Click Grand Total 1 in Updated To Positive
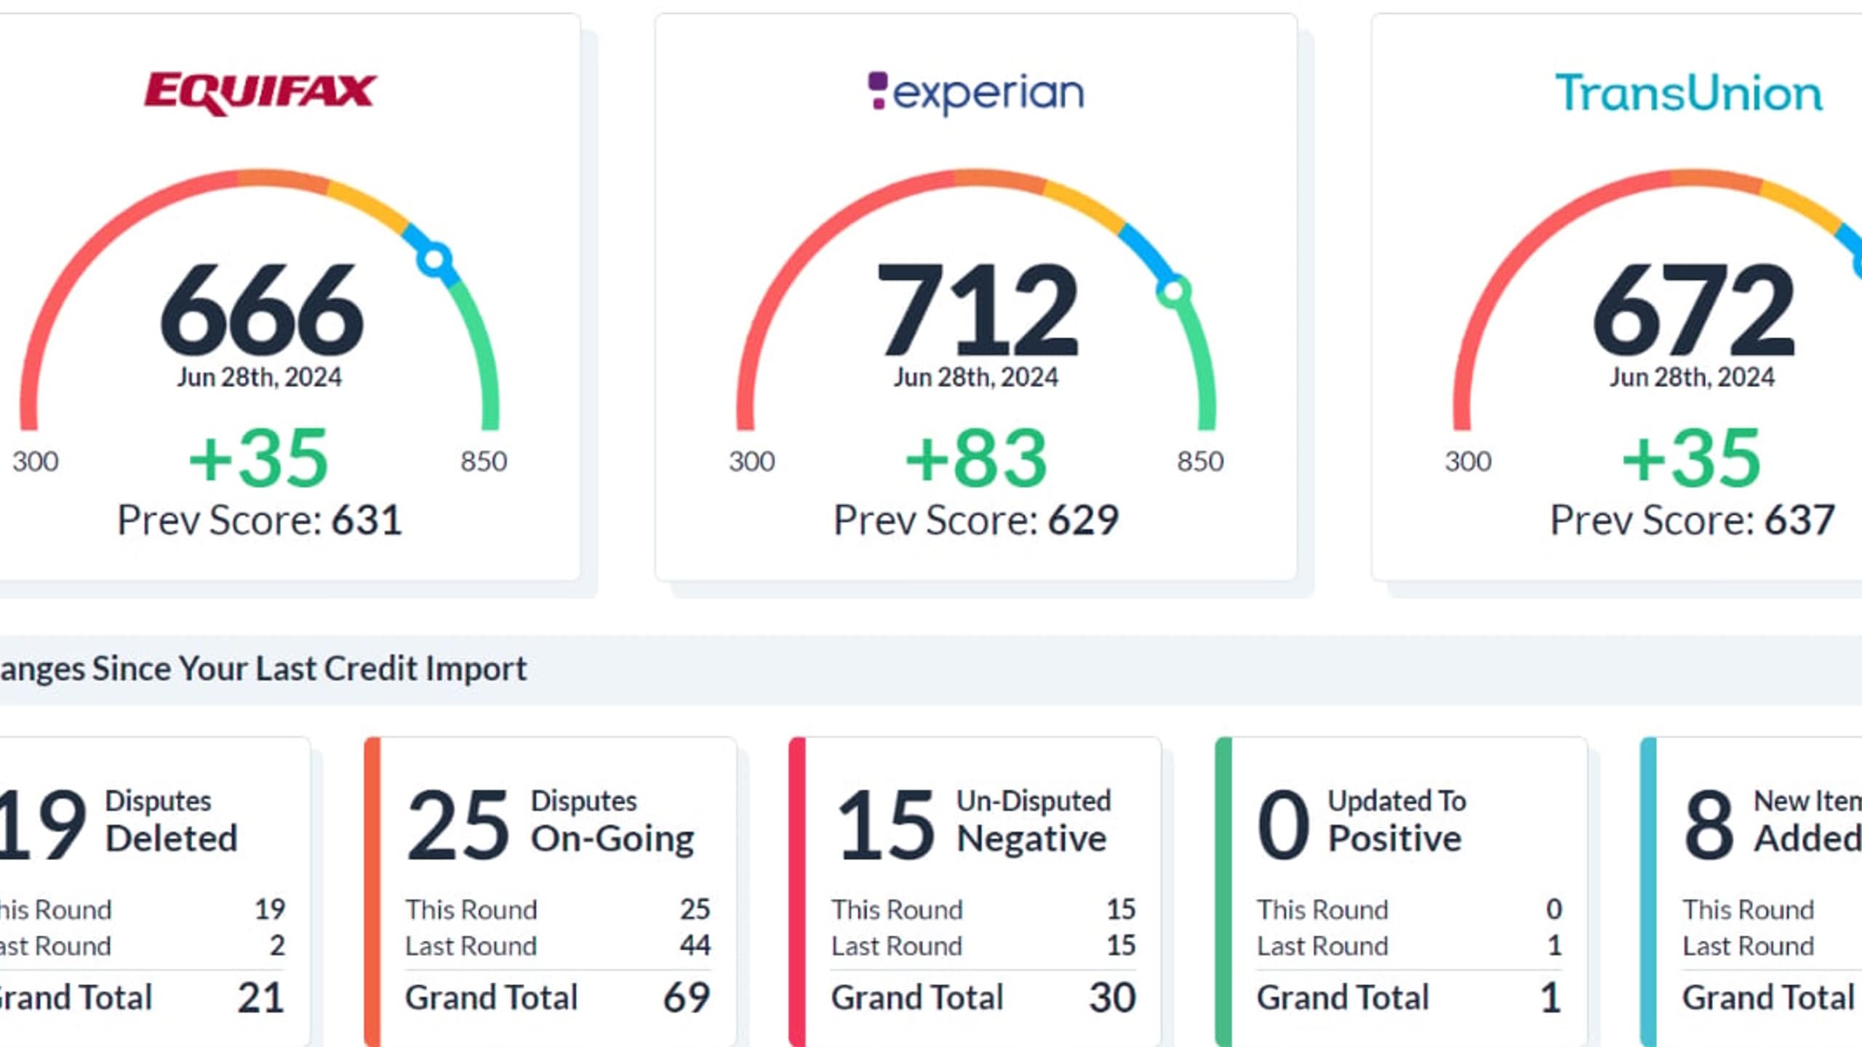The height and width of the screenshot is (1047, 1862). coord(1551,998)
